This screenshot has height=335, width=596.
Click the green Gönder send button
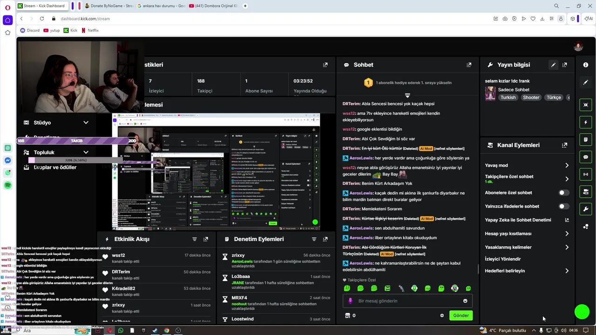461,315
